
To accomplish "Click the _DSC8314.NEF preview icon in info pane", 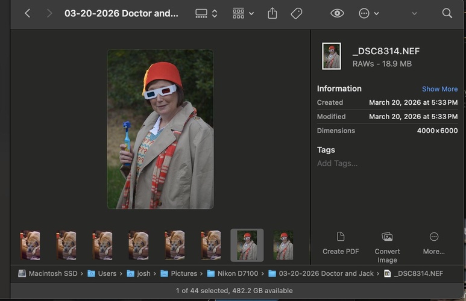I will pyautogui.click(x=332, y=56).
